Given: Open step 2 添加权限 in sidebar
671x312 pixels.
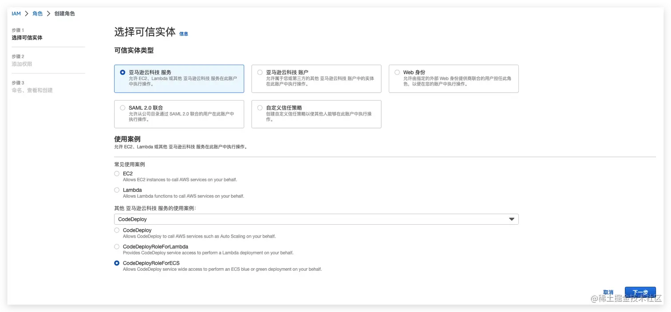Looking at the screenshot, I should (22, 64).
